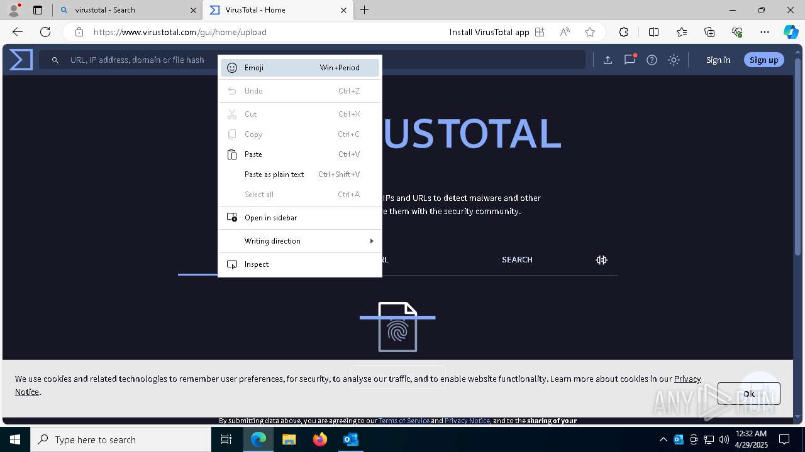This screenshot has height=452, width=805.
Task: Add page to favorites star icon
Action: [x=589, y=32]
